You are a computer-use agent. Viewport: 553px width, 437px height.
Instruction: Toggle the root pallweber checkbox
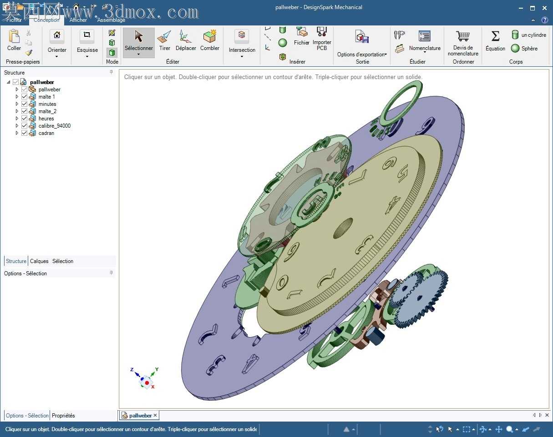tap(16, 82)
